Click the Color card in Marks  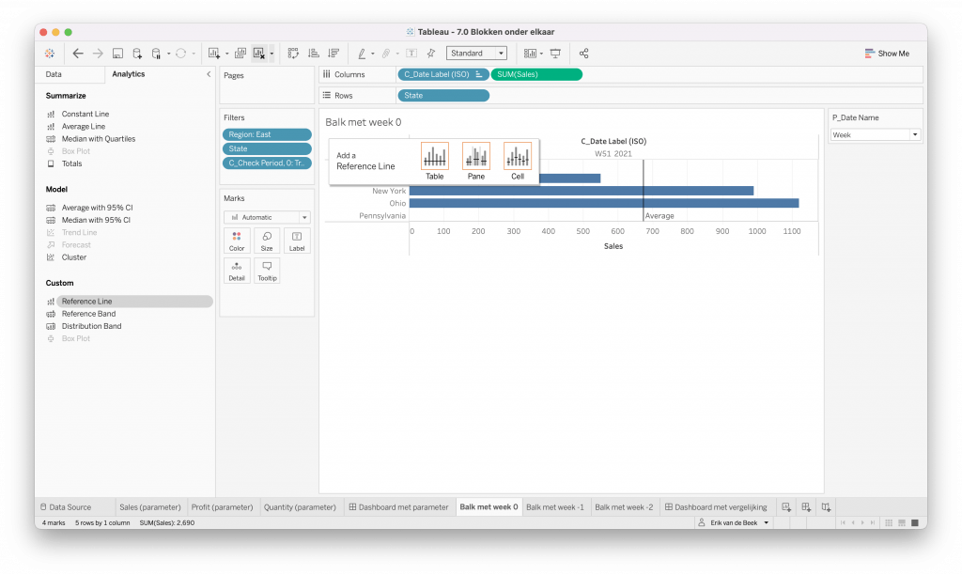(x=237, y=241)
